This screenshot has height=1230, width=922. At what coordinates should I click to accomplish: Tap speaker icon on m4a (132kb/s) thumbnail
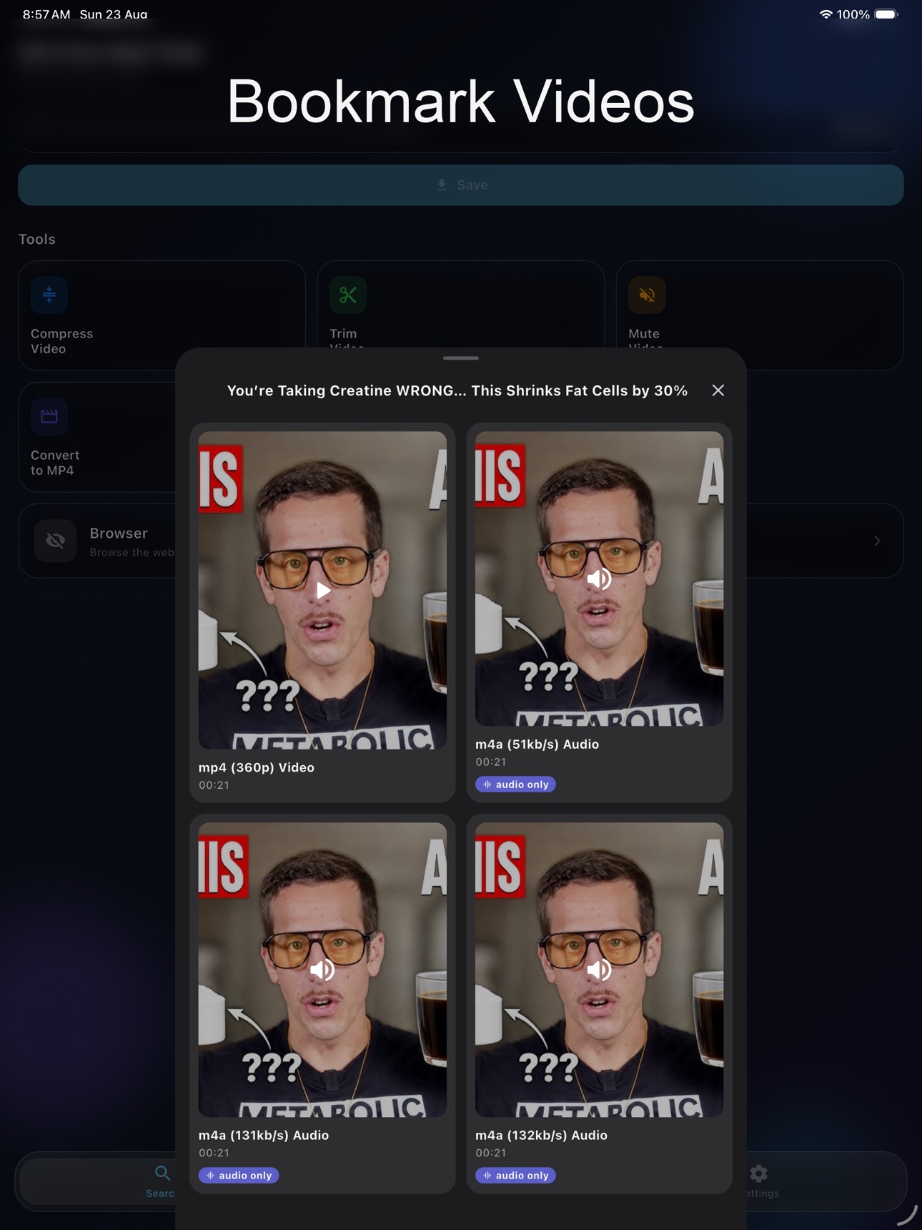tap(599, 970)
